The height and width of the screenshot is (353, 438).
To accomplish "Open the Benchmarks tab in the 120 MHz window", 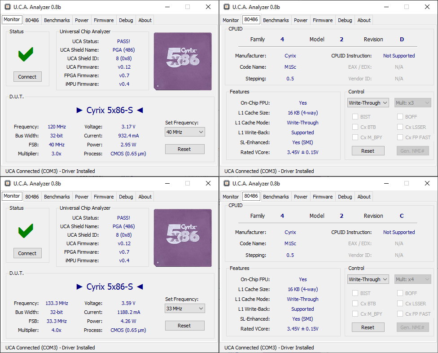I will coord(57,20).
